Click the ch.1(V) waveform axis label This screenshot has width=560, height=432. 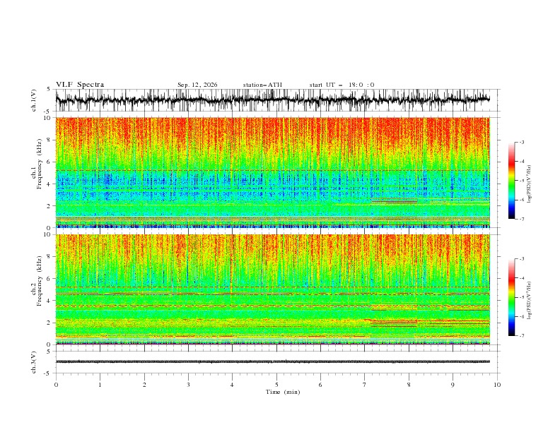[34, 100]
